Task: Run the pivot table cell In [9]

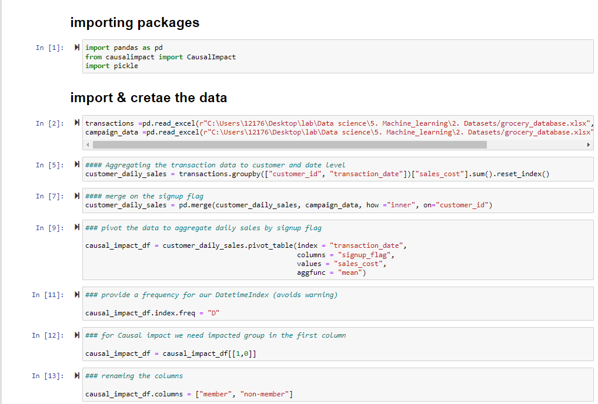Action: (78, 228)
